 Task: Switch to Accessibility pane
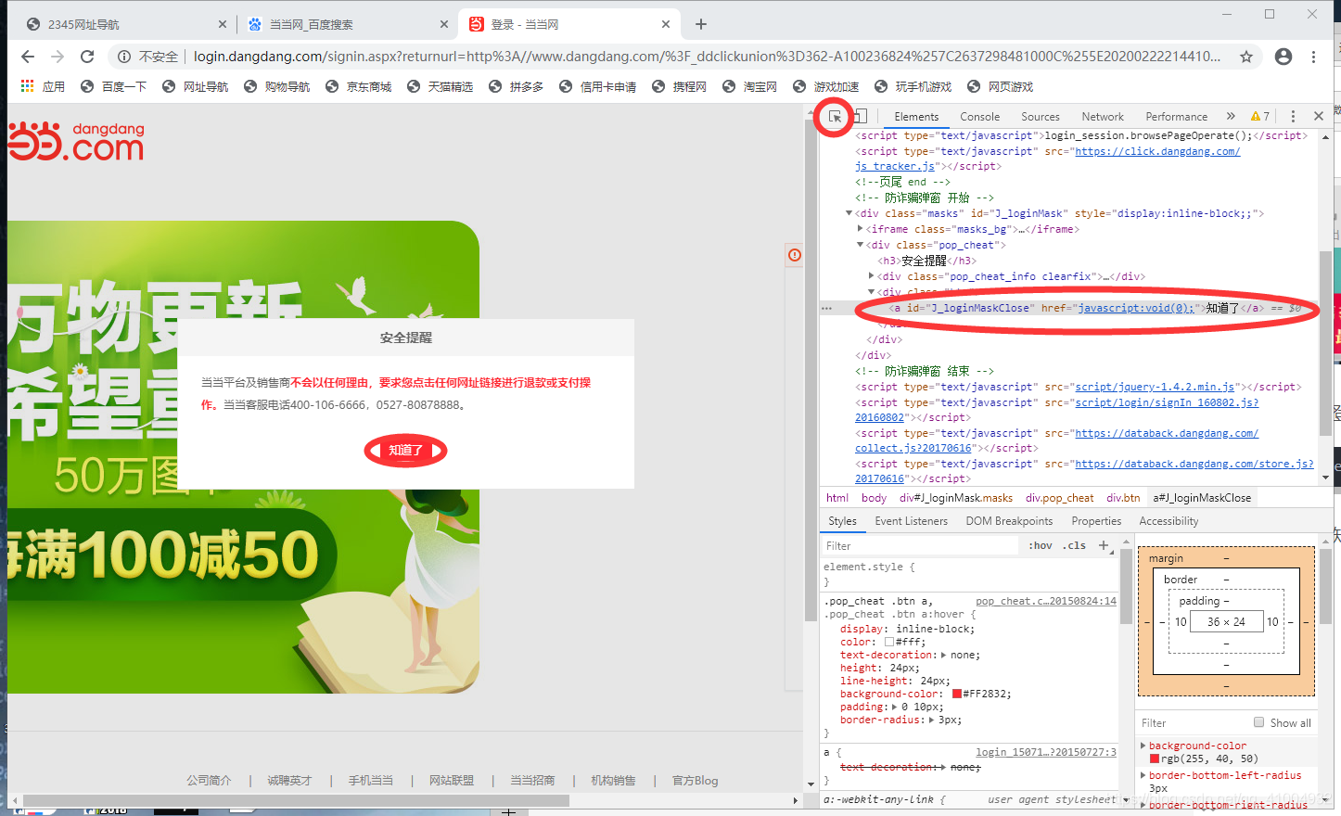click(1169, 521)
